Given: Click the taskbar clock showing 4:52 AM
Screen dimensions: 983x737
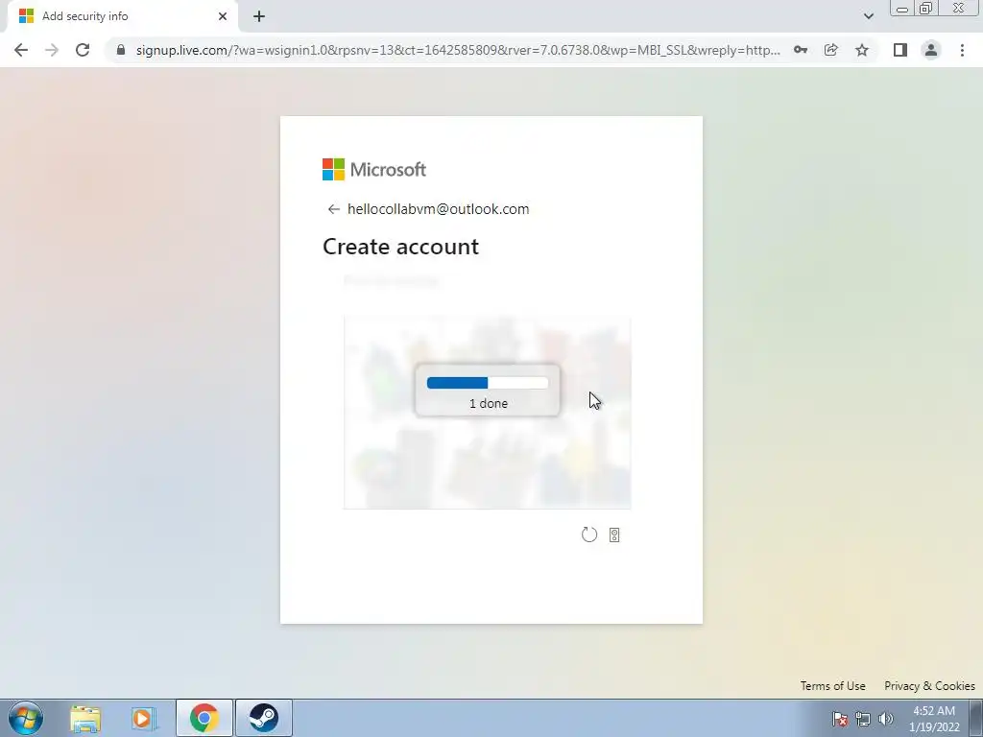Looking at the screenshot, I should point(934,719).
